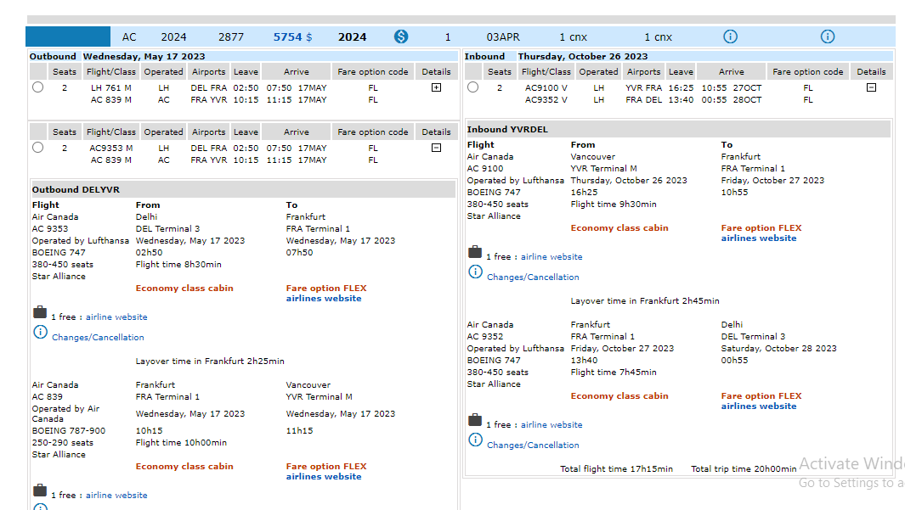Collapse details for the AC9353 outbound option
905x510 pixels.
[436, 148]
